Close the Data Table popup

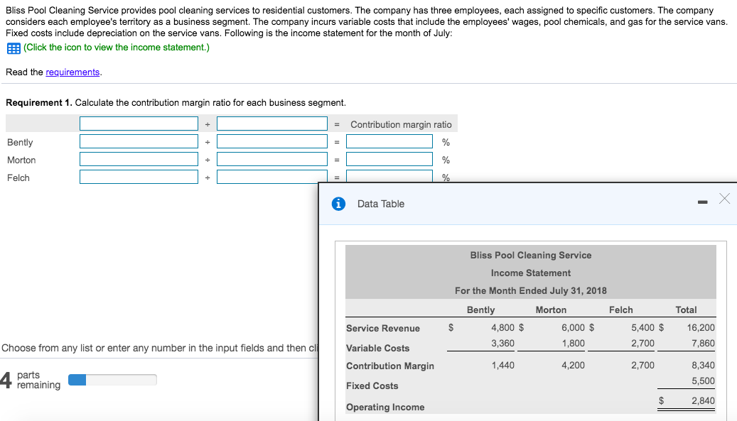coord(723,199)
